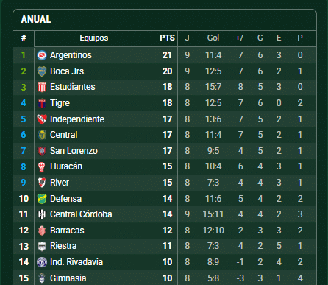Click the Equipos column header
This screenshot has width=328, height=285.
94,38
